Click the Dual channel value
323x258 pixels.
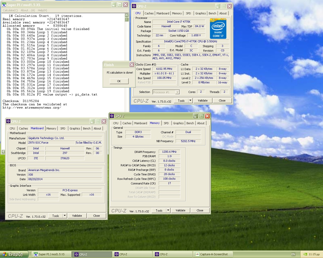188,132
